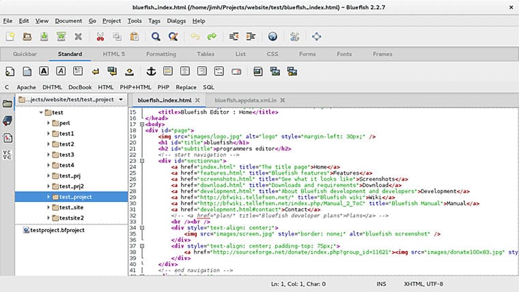Insert an anchor using the anchor icon

click(152, 71)
